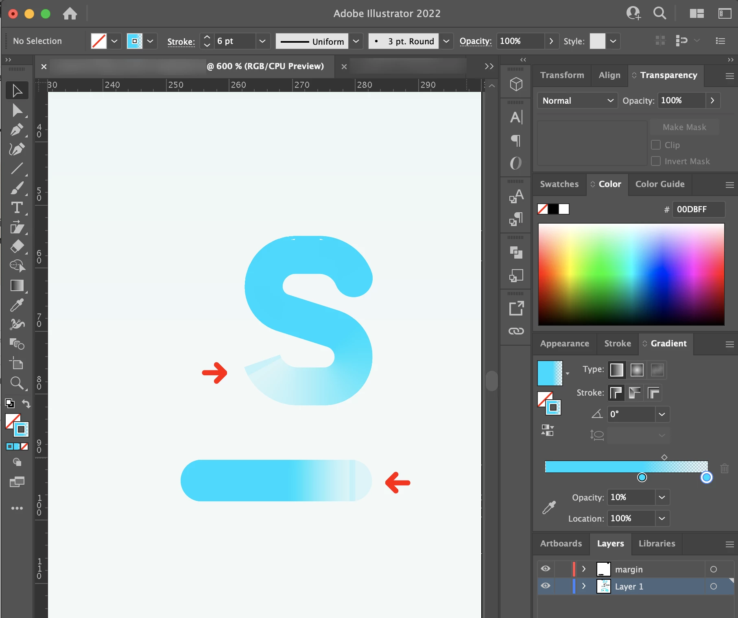
Task: Toggle visibility of margin layer
Action: coord(546,569)
